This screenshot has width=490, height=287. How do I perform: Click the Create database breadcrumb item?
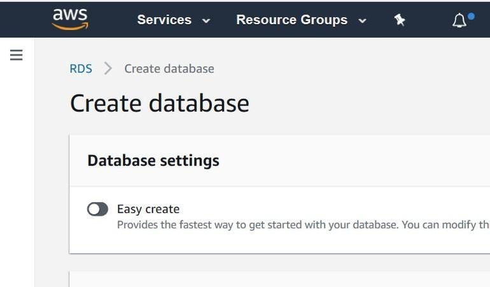pyautogui.click(x=169, y=69)
